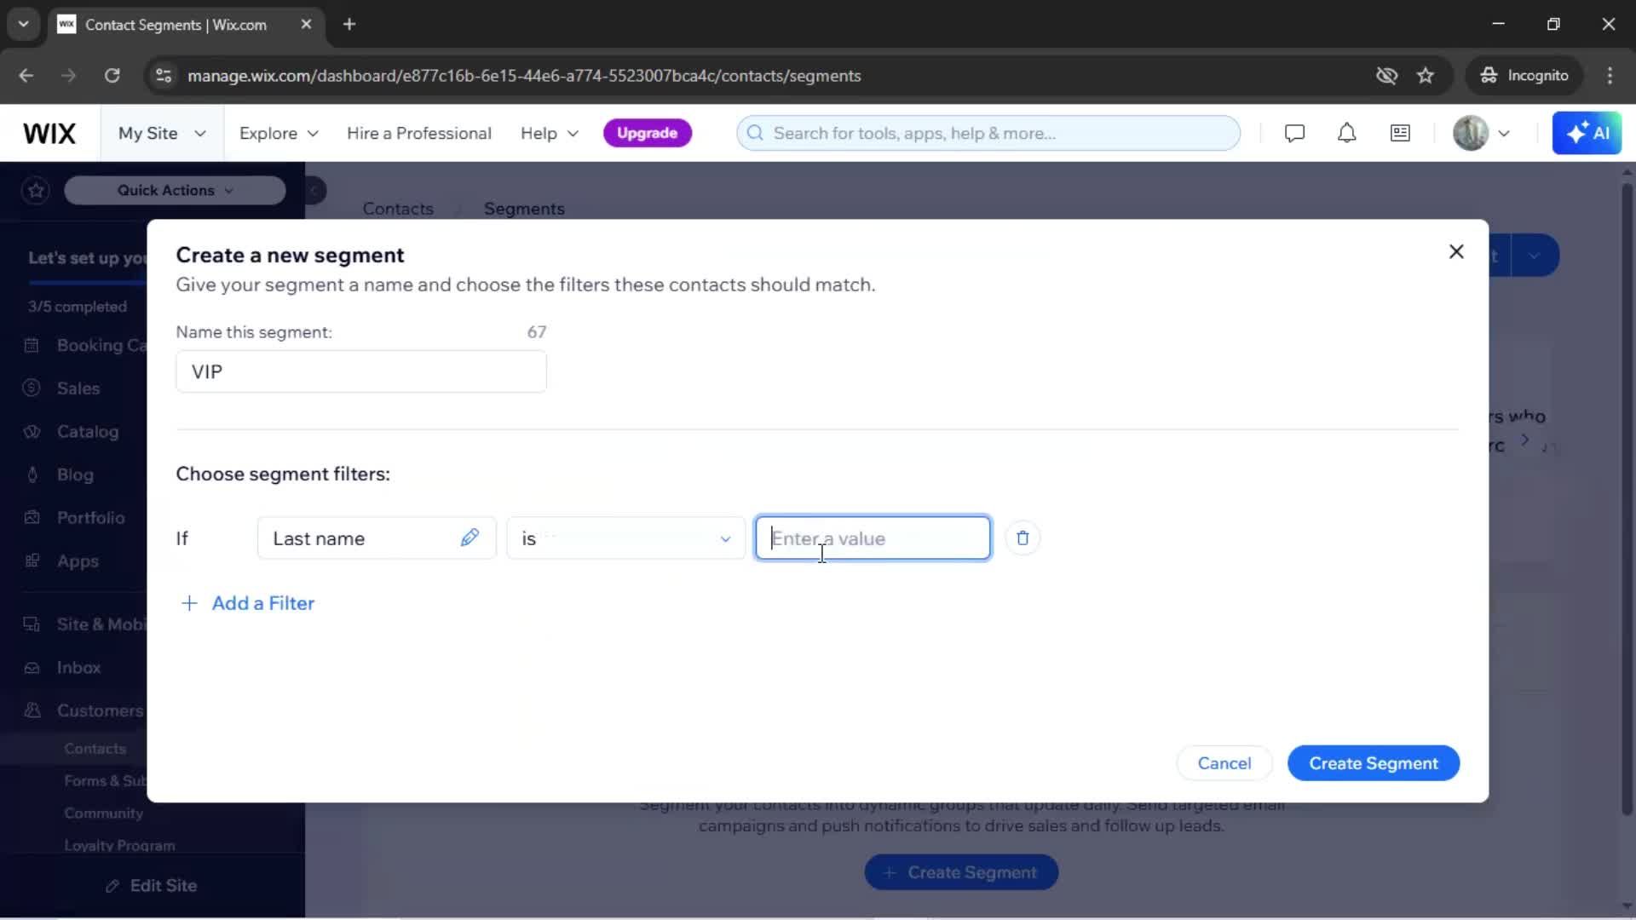This screenshot has height=920, width=1636.
Task: Focus the Search for tools search bar
Action: click(988, 133)
